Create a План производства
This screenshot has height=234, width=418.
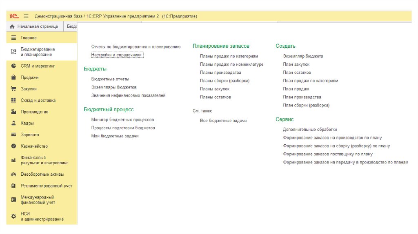coord(302,97)
